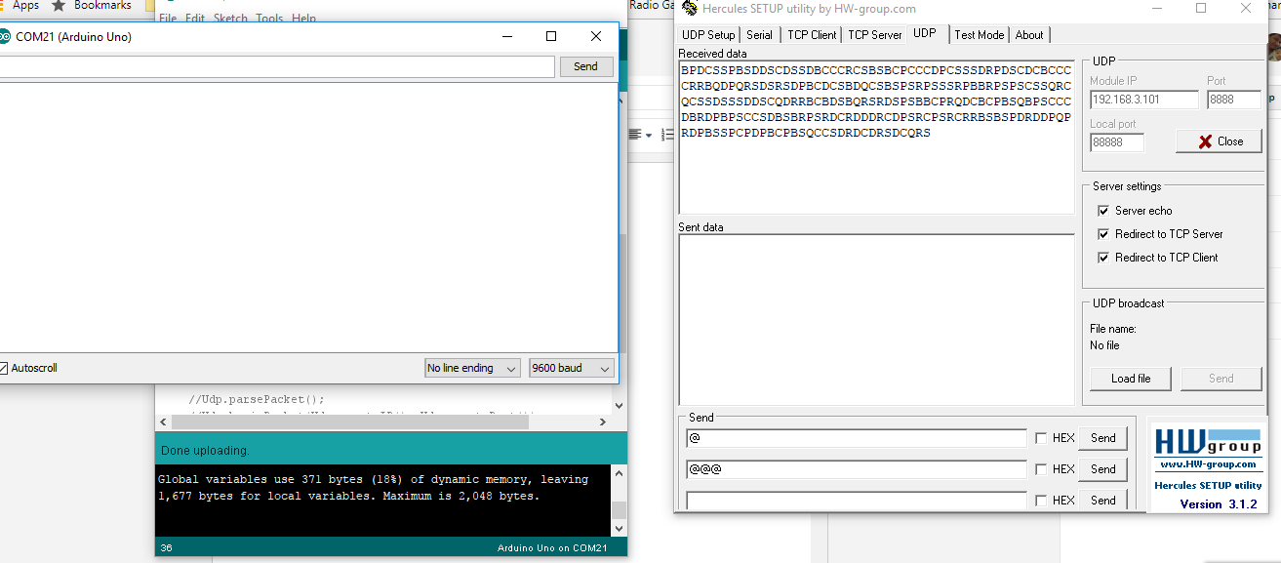Viewport: 1281px width, 563px height.
Task: Click Send button in UDP broadcast section
Action: point(1221,379)
